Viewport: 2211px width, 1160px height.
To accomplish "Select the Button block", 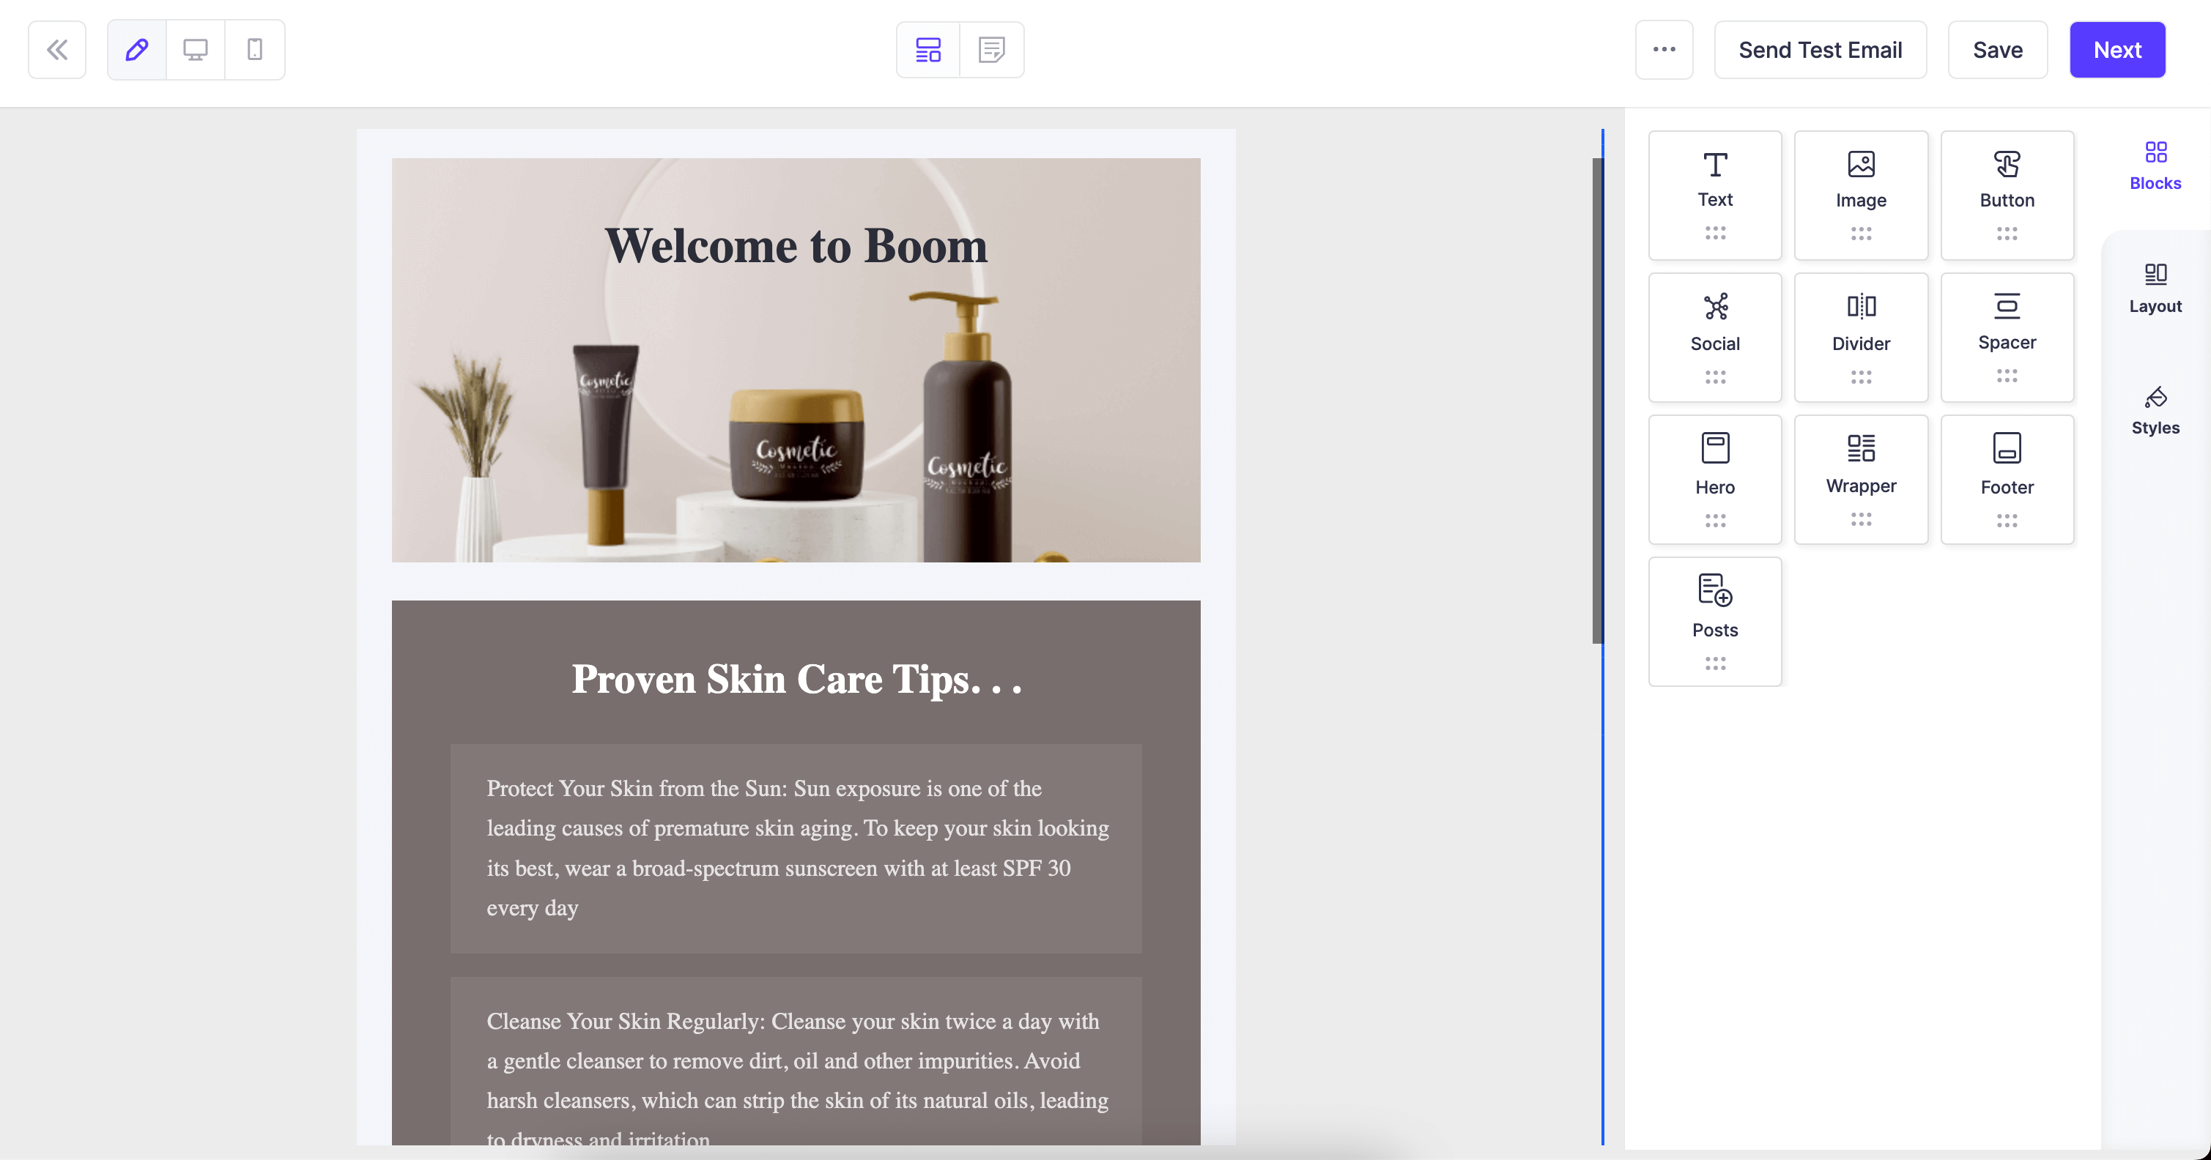I will coord(2007,195).
